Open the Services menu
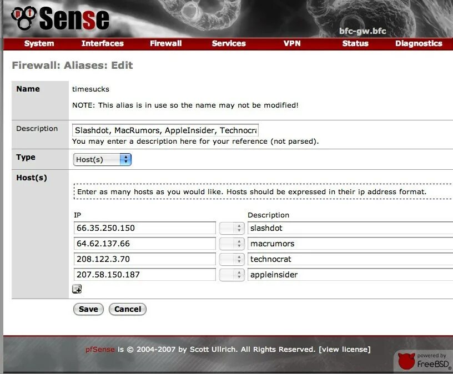 click(x=229, y=43)
